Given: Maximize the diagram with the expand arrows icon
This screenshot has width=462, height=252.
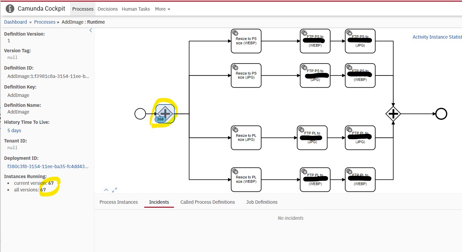Looking at the screenshot, I should [114, 190].
